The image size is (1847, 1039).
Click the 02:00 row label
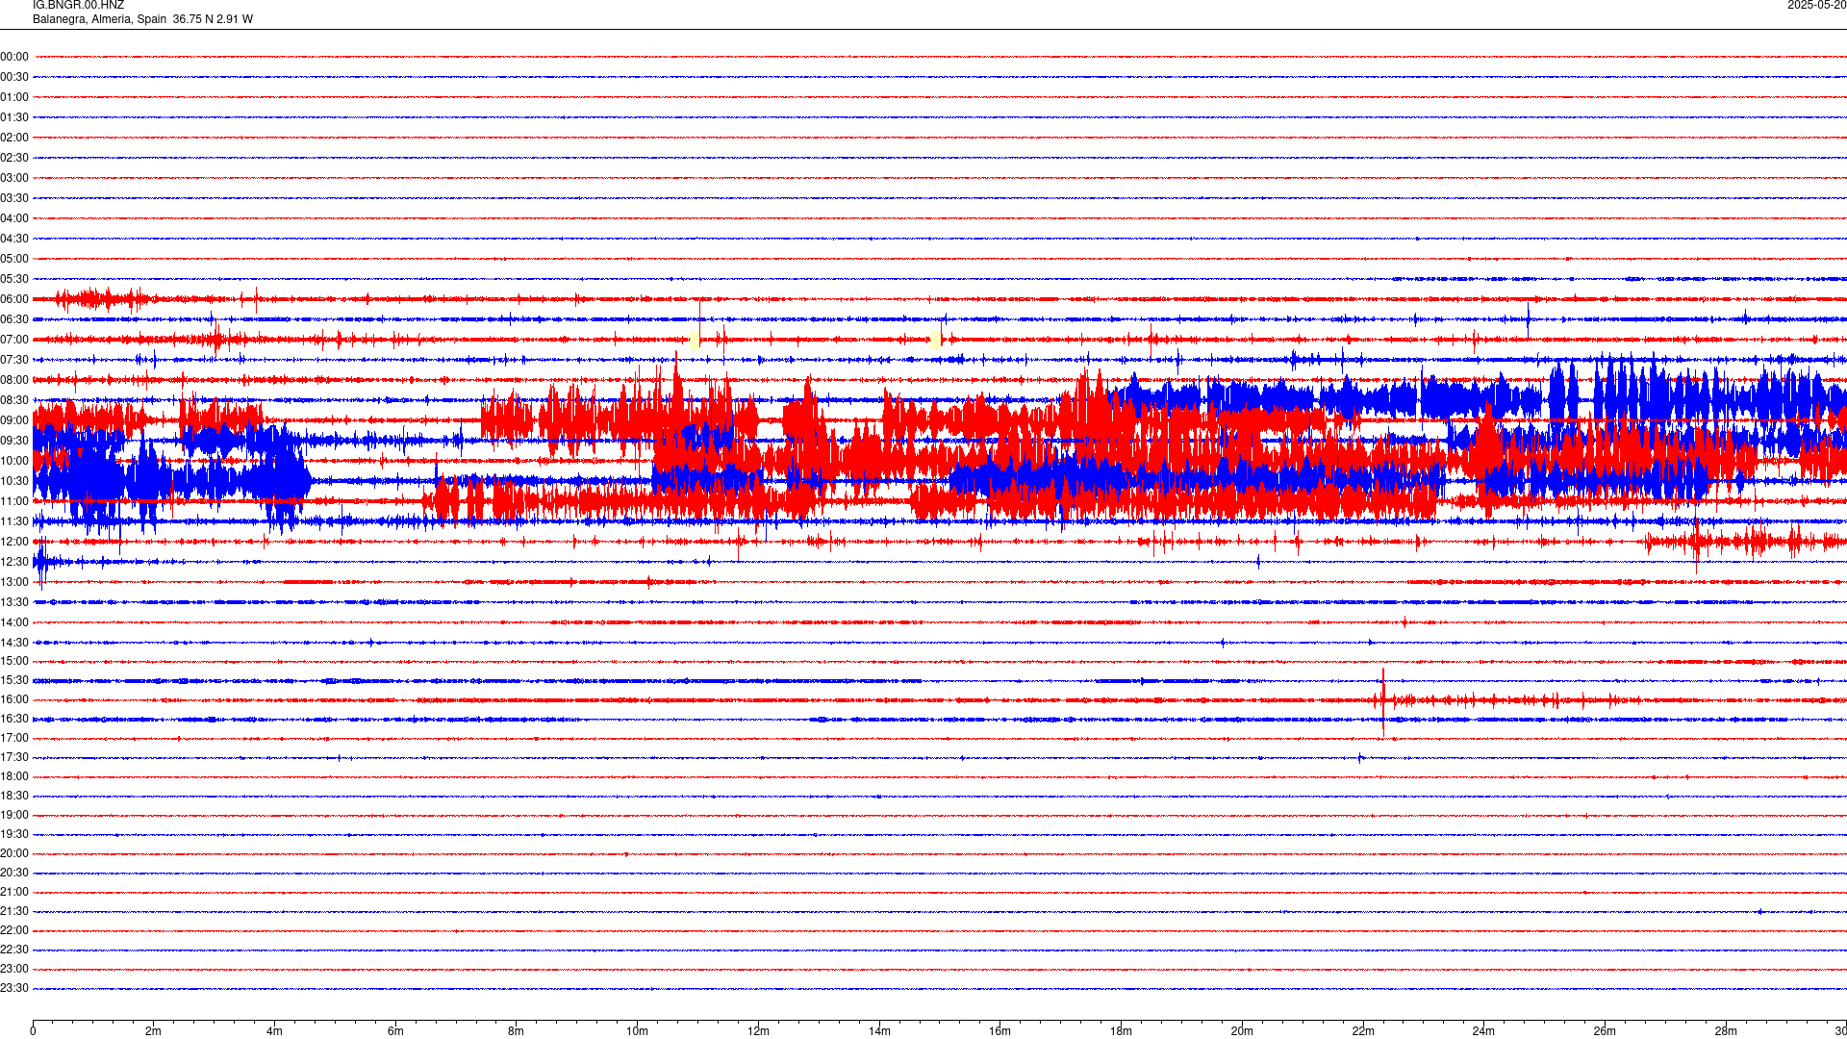[x=14, y=138]
